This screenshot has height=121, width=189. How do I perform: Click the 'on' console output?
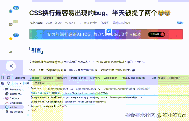pos(33,110)
